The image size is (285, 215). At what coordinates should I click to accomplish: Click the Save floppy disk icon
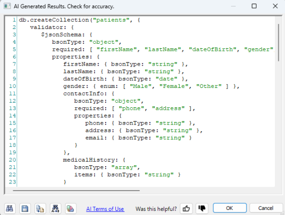(x=25, y=208)
